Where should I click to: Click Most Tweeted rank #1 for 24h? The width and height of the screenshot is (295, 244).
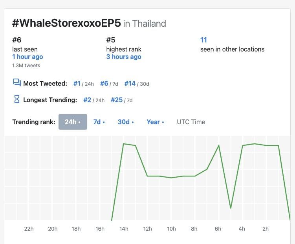(x=77, y=83)
